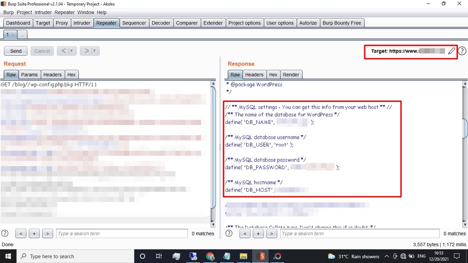Click the + button in response search

(258, 233)
